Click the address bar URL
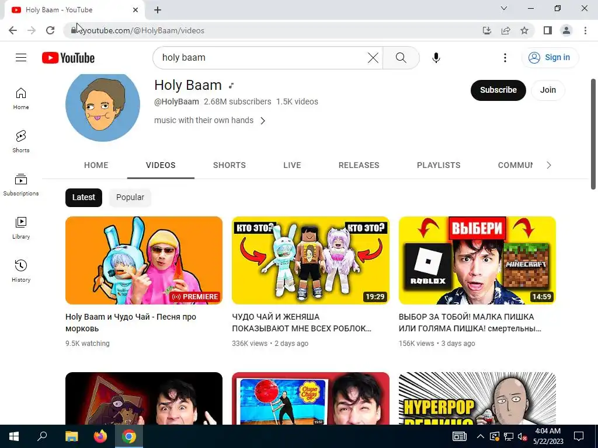 (143, 30)
